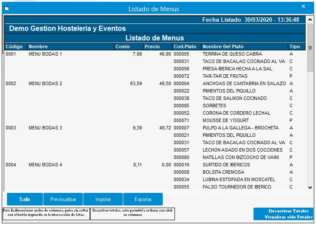Click dish code 000005
316x225 pixels.
[181, 54]
